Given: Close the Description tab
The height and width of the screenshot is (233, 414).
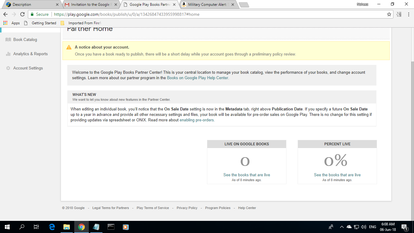Looking at the screenshot, I should click(x=57, y=5).
